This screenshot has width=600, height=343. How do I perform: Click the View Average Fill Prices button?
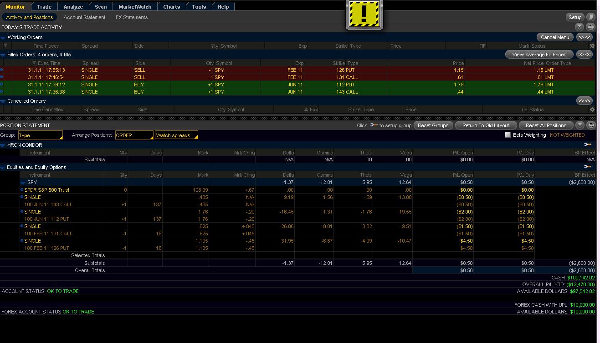[x=539, y=55]
